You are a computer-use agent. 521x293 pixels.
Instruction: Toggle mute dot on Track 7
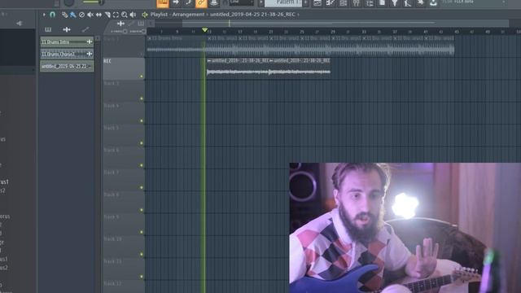tap(142, 188)
